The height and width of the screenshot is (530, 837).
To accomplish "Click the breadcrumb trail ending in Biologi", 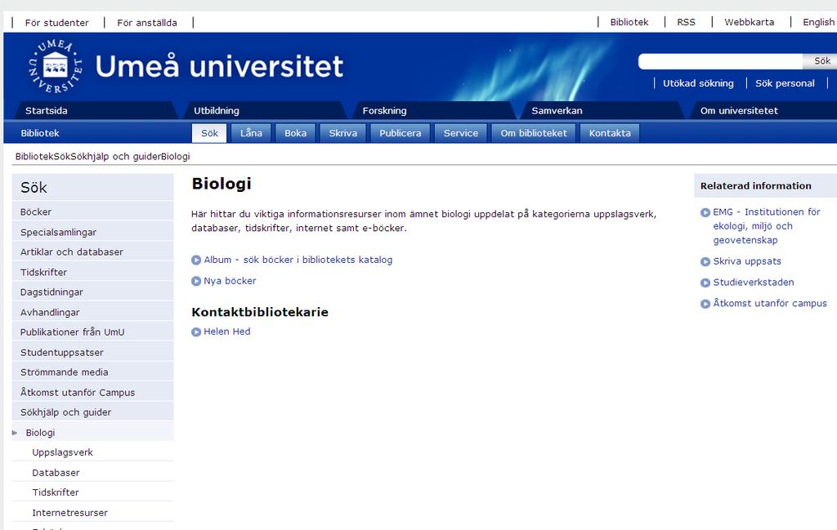I will pyautogui.click(x=102, y=156).
